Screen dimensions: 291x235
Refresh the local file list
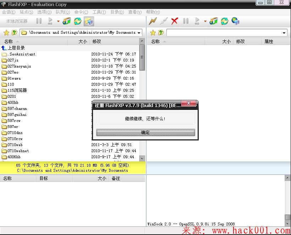point(78,21)
